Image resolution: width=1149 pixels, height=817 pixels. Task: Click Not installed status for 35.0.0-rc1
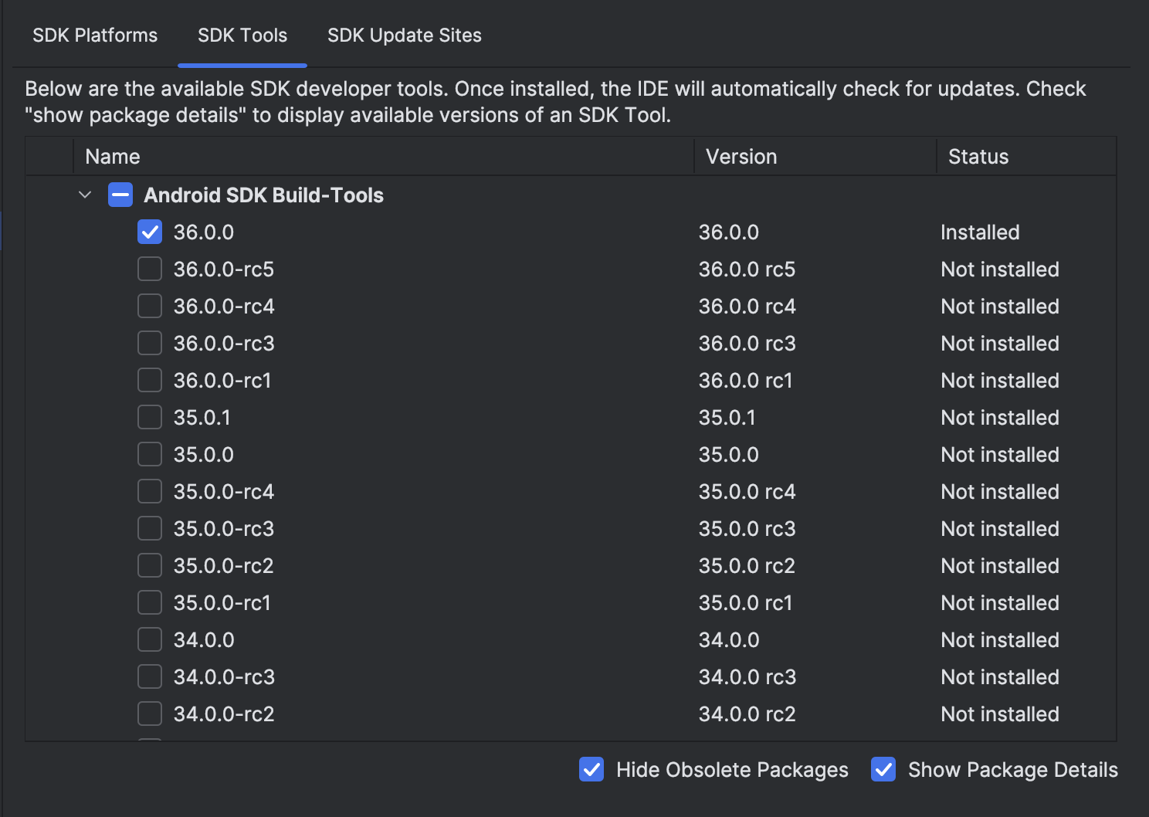click(x=1000, y=602)
